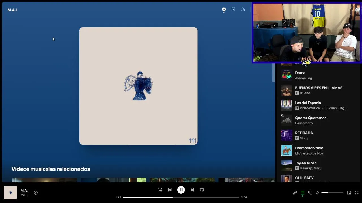Click the M.A.I title at top left
Screen dimensions: 362x203
(12, 10)
